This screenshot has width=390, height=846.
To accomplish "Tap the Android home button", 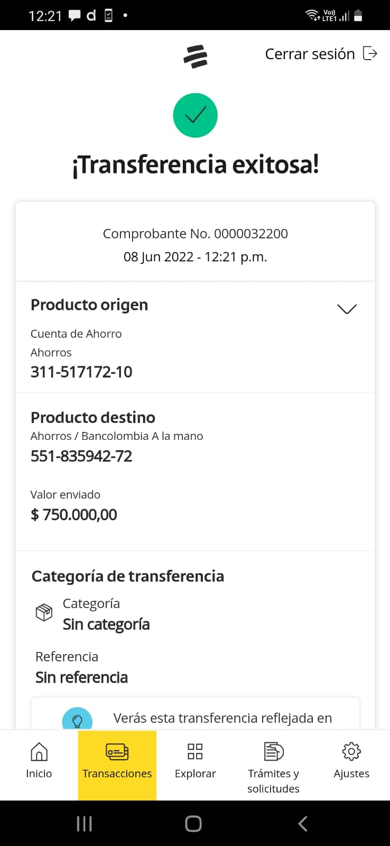I will tap(193, 823).
